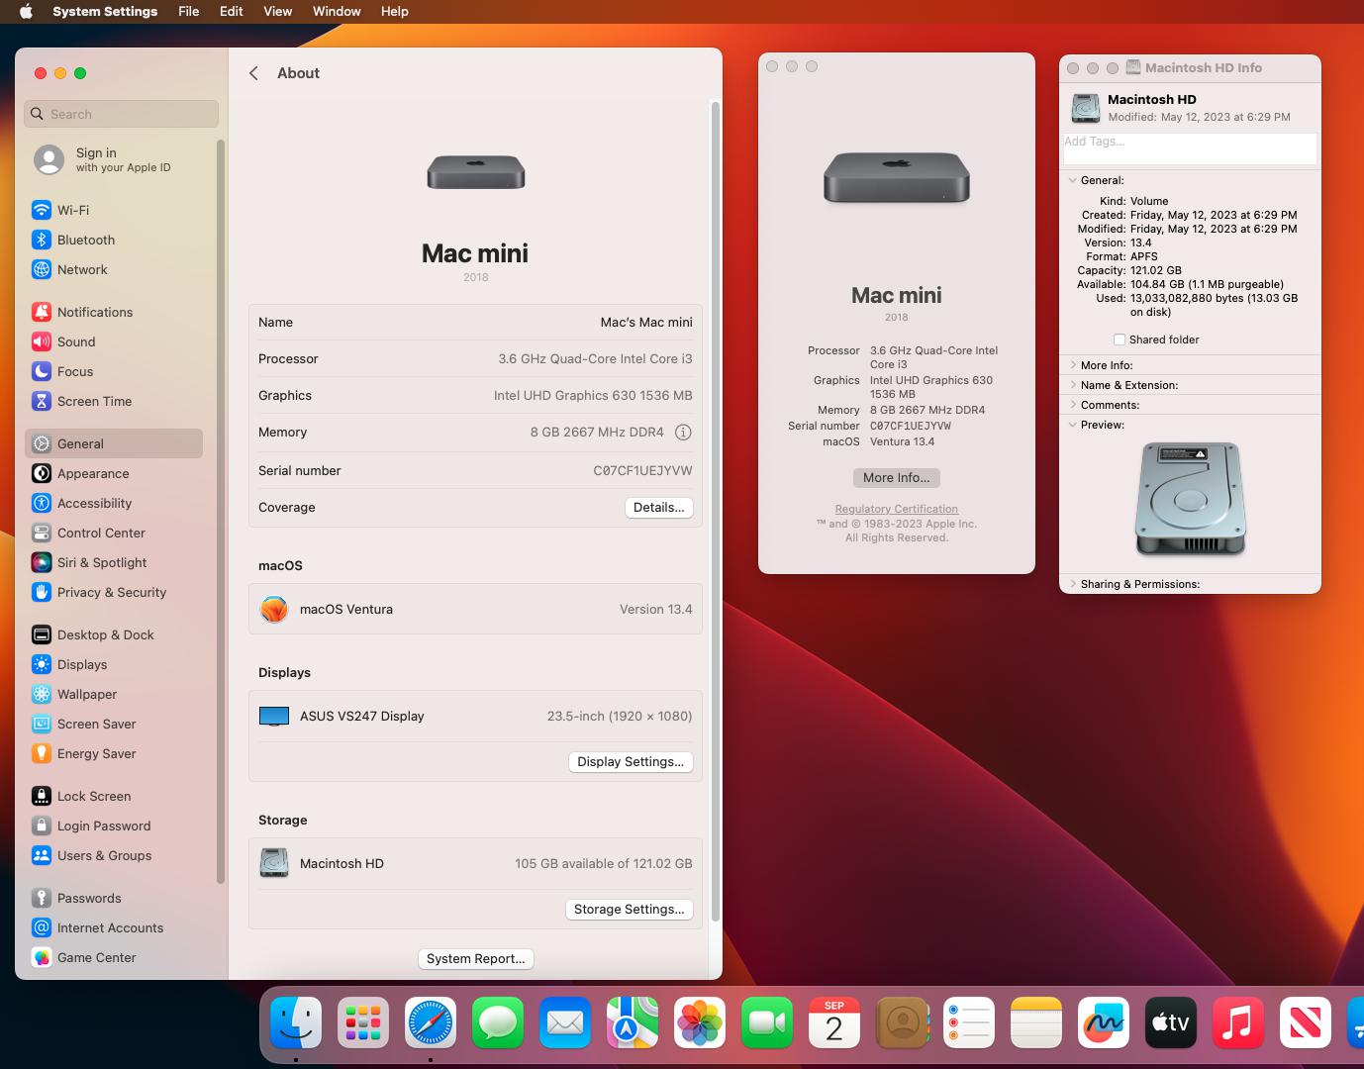Open the Apple menu
Screen dimensions: 1364x1069
coord(26,11)
